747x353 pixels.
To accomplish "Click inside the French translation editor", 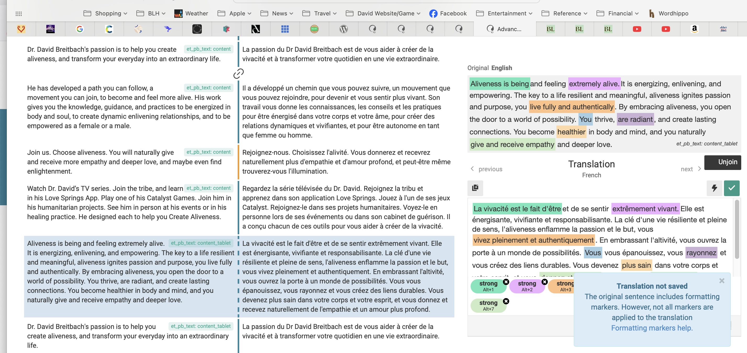I will 600,237.
